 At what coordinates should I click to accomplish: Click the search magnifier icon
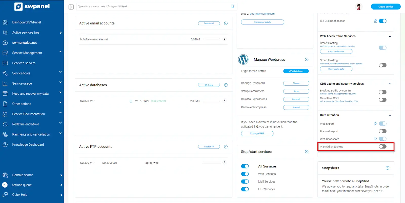coord(232,6)
